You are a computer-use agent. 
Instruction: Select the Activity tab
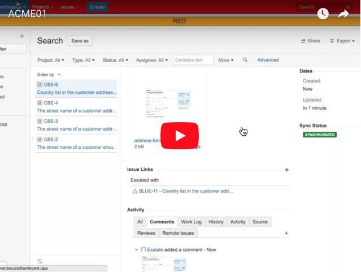(x=238, y=222)
